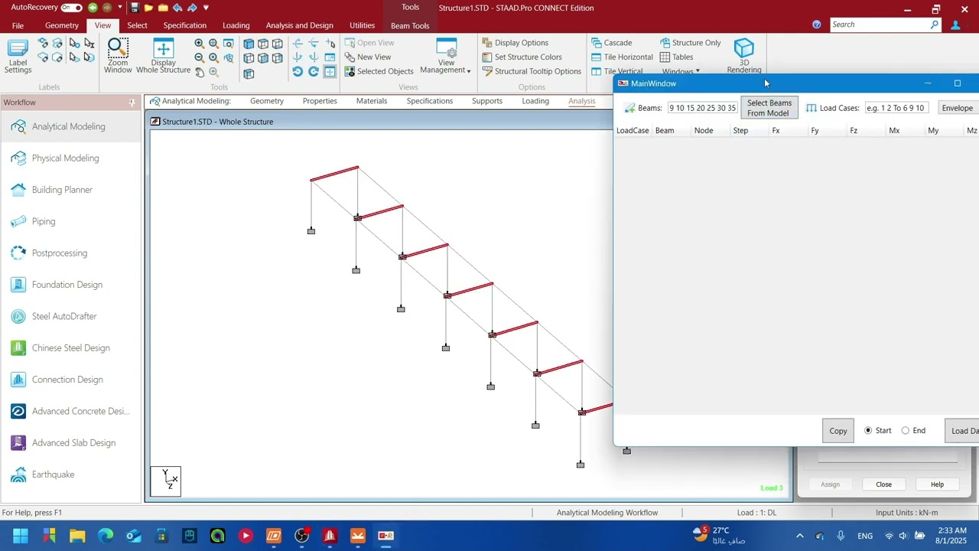
Task: Click the Supports page tab
Action: [x=487, y=101]
